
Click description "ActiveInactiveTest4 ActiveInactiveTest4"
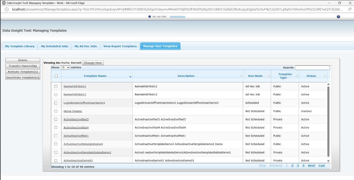tap(160, 127)
